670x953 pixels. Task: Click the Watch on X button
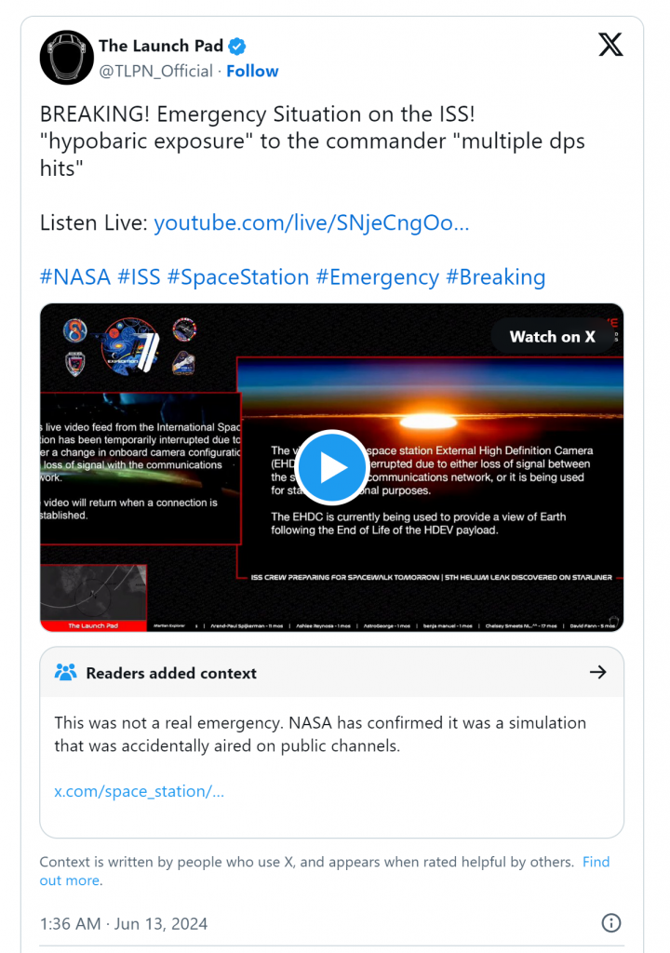pos(552,337)
